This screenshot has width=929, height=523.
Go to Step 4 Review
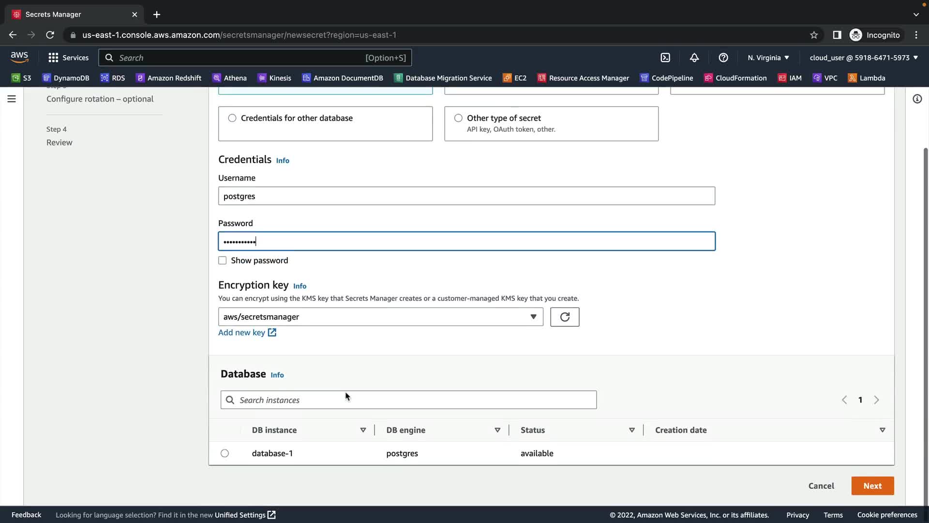(x=59, y=142)
